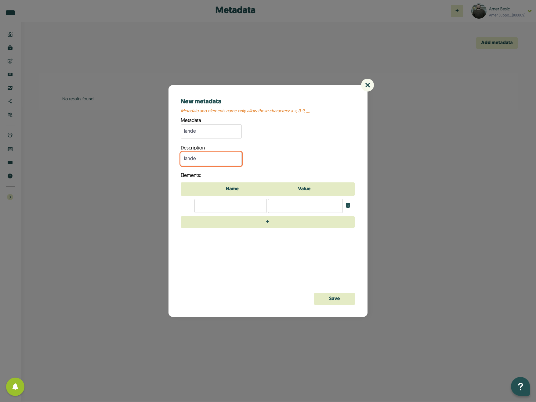The height and width of the screenshot is (402, 536).
Task: Add a new element row with plus bar
Action: pyautogui.click(x=268, y=222)
